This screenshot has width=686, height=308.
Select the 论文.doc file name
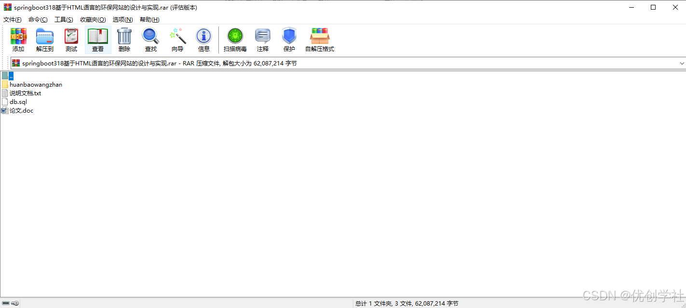[21, 110]
